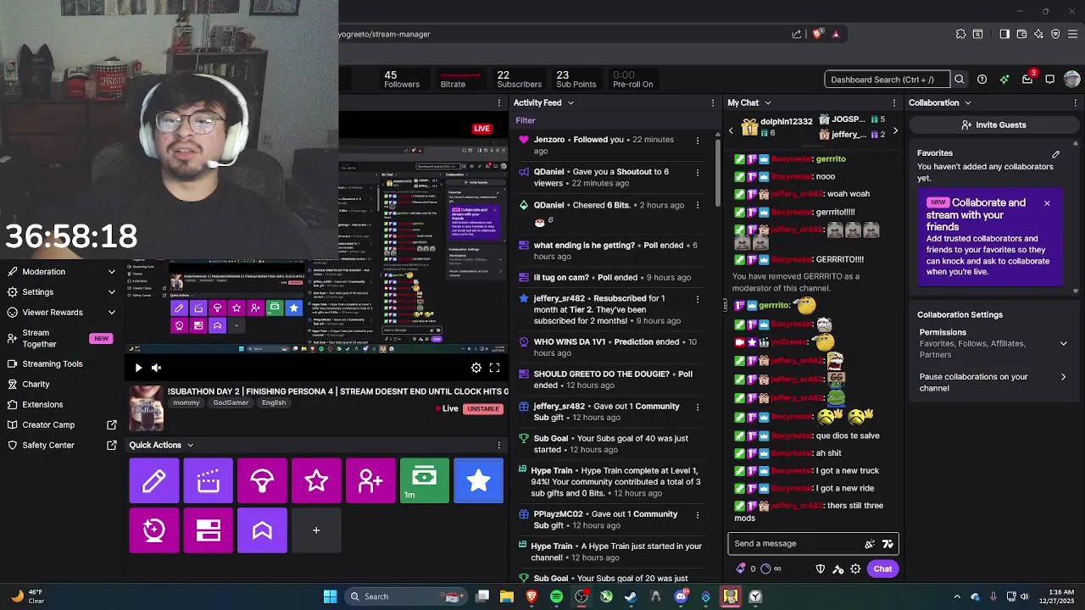
Task: Open the whispers speech-bubble icon
Action: [1049, 80]
